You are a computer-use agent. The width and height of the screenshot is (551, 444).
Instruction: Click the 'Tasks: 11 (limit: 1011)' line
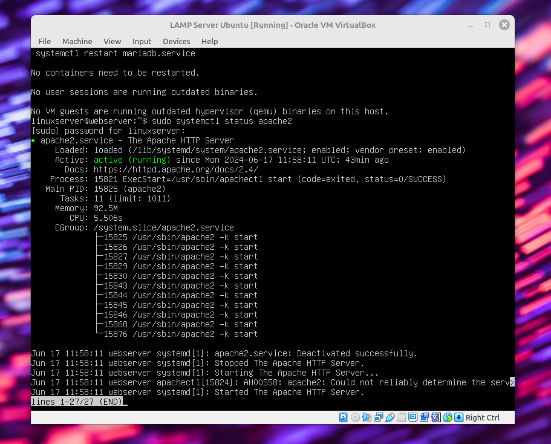click(x=116, y=198)
